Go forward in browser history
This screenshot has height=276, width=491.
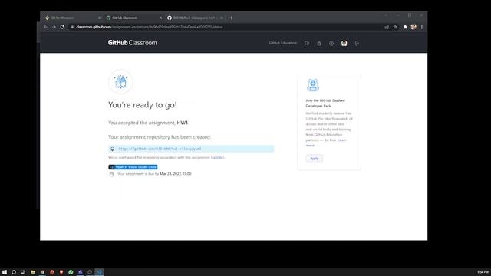pyautogui.click(x=54, y=27)
